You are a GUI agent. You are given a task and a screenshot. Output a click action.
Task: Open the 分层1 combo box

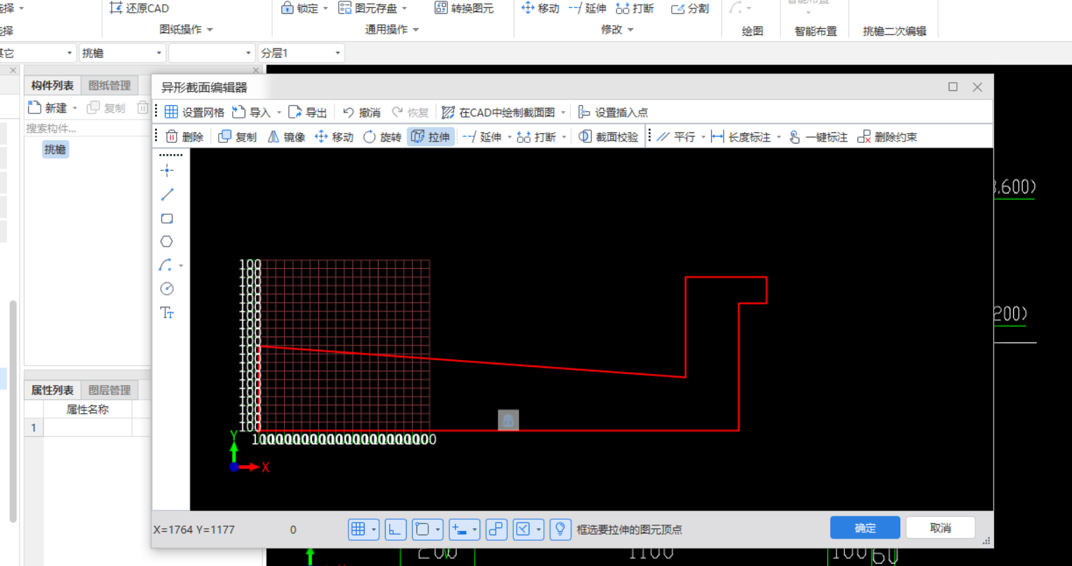pos(301,53)
